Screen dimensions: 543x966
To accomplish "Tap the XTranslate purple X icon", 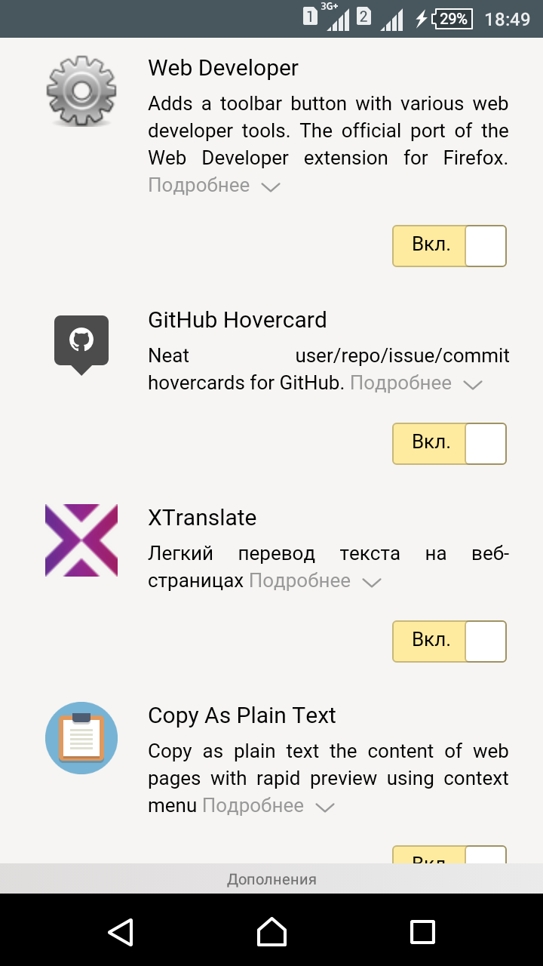I will (81, 540).
